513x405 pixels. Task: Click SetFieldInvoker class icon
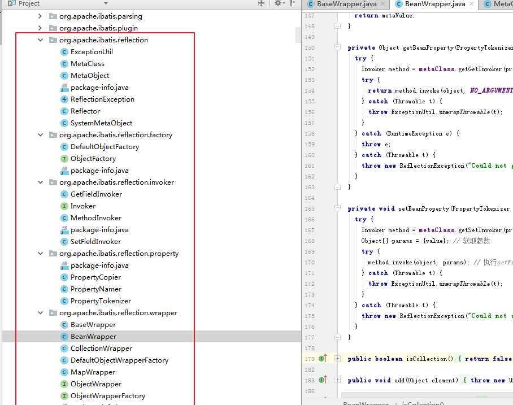coord(64,242)
